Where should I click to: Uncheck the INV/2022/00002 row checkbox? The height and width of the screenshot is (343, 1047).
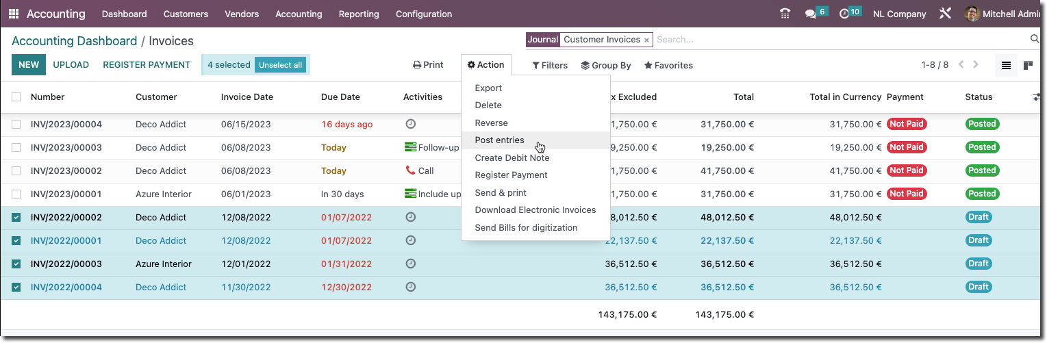click(16, 217)
